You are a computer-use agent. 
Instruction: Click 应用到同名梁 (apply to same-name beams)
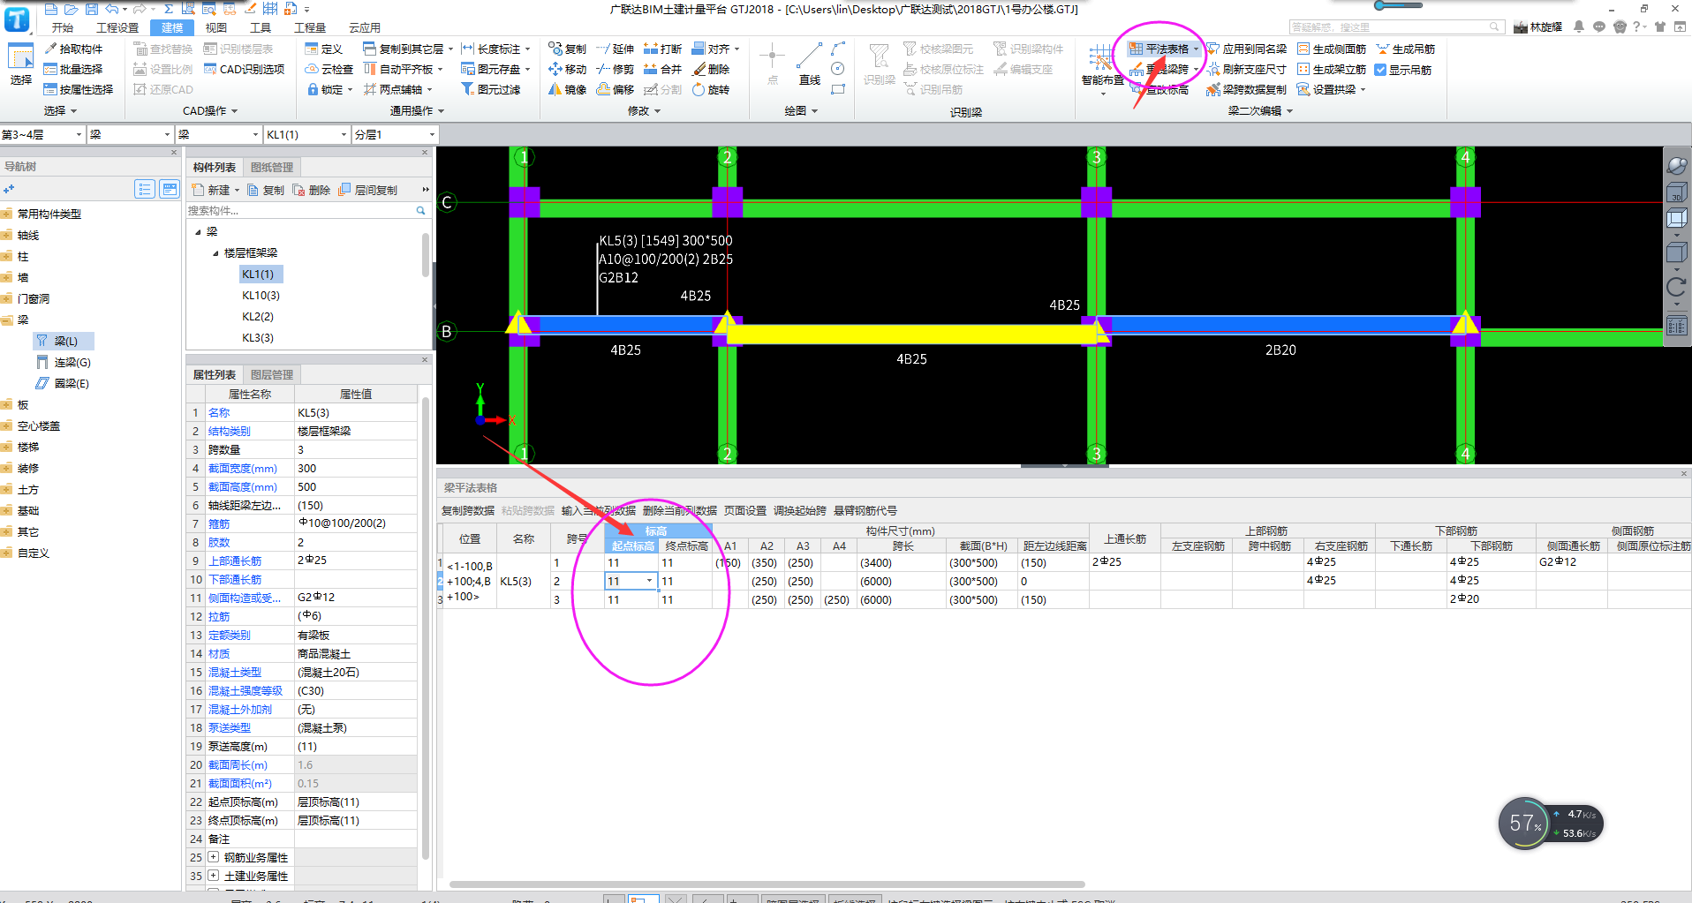tap(1246, 49)
